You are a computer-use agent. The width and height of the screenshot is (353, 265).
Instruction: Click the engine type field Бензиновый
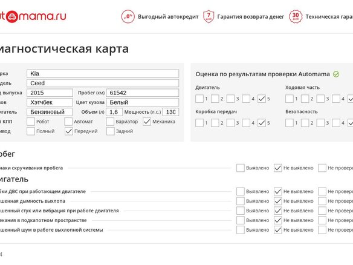pos(50,112)
